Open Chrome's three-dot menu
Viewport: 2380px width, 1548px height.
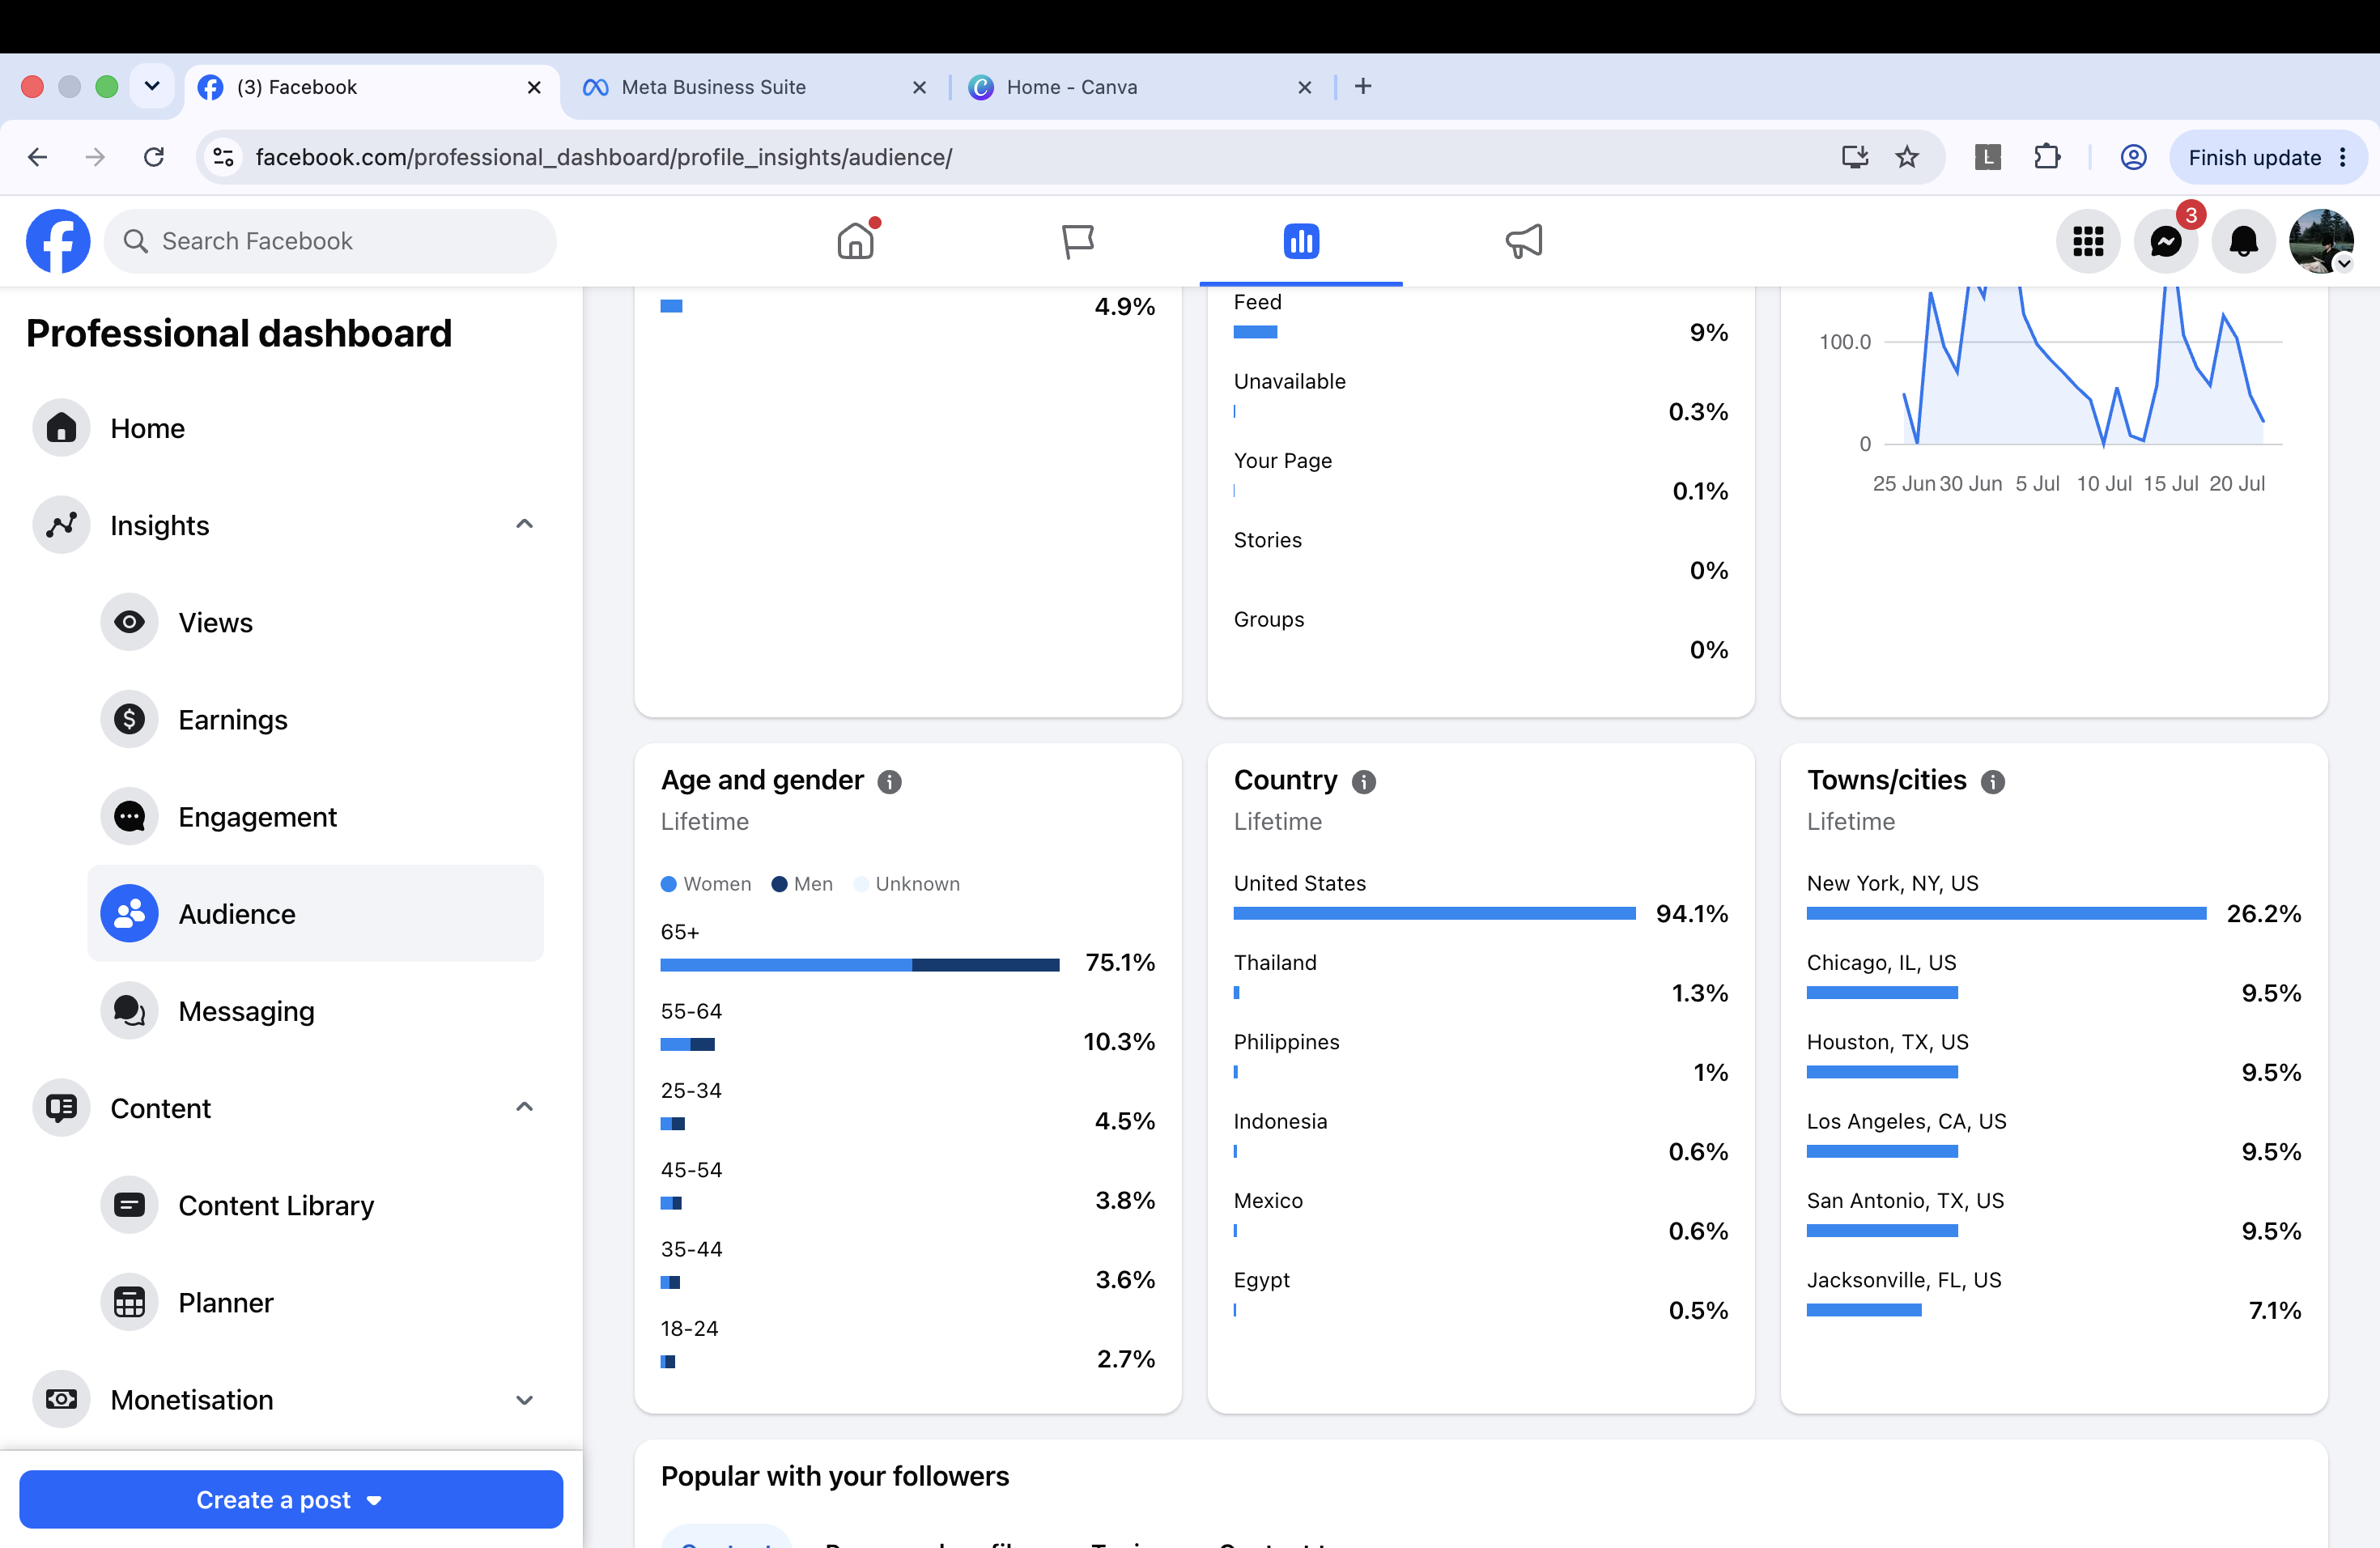click(x=2343, y=157)
